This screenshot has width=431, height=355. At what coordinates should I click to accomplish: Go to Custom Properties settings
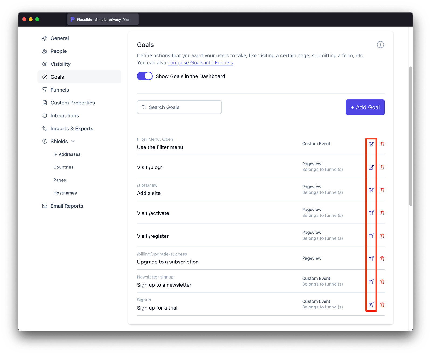click(x=72, y=103)
